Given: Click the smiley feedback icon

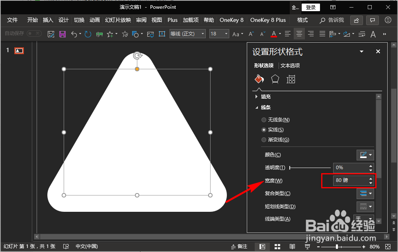Looking at the screenshot, I should 388,20.
